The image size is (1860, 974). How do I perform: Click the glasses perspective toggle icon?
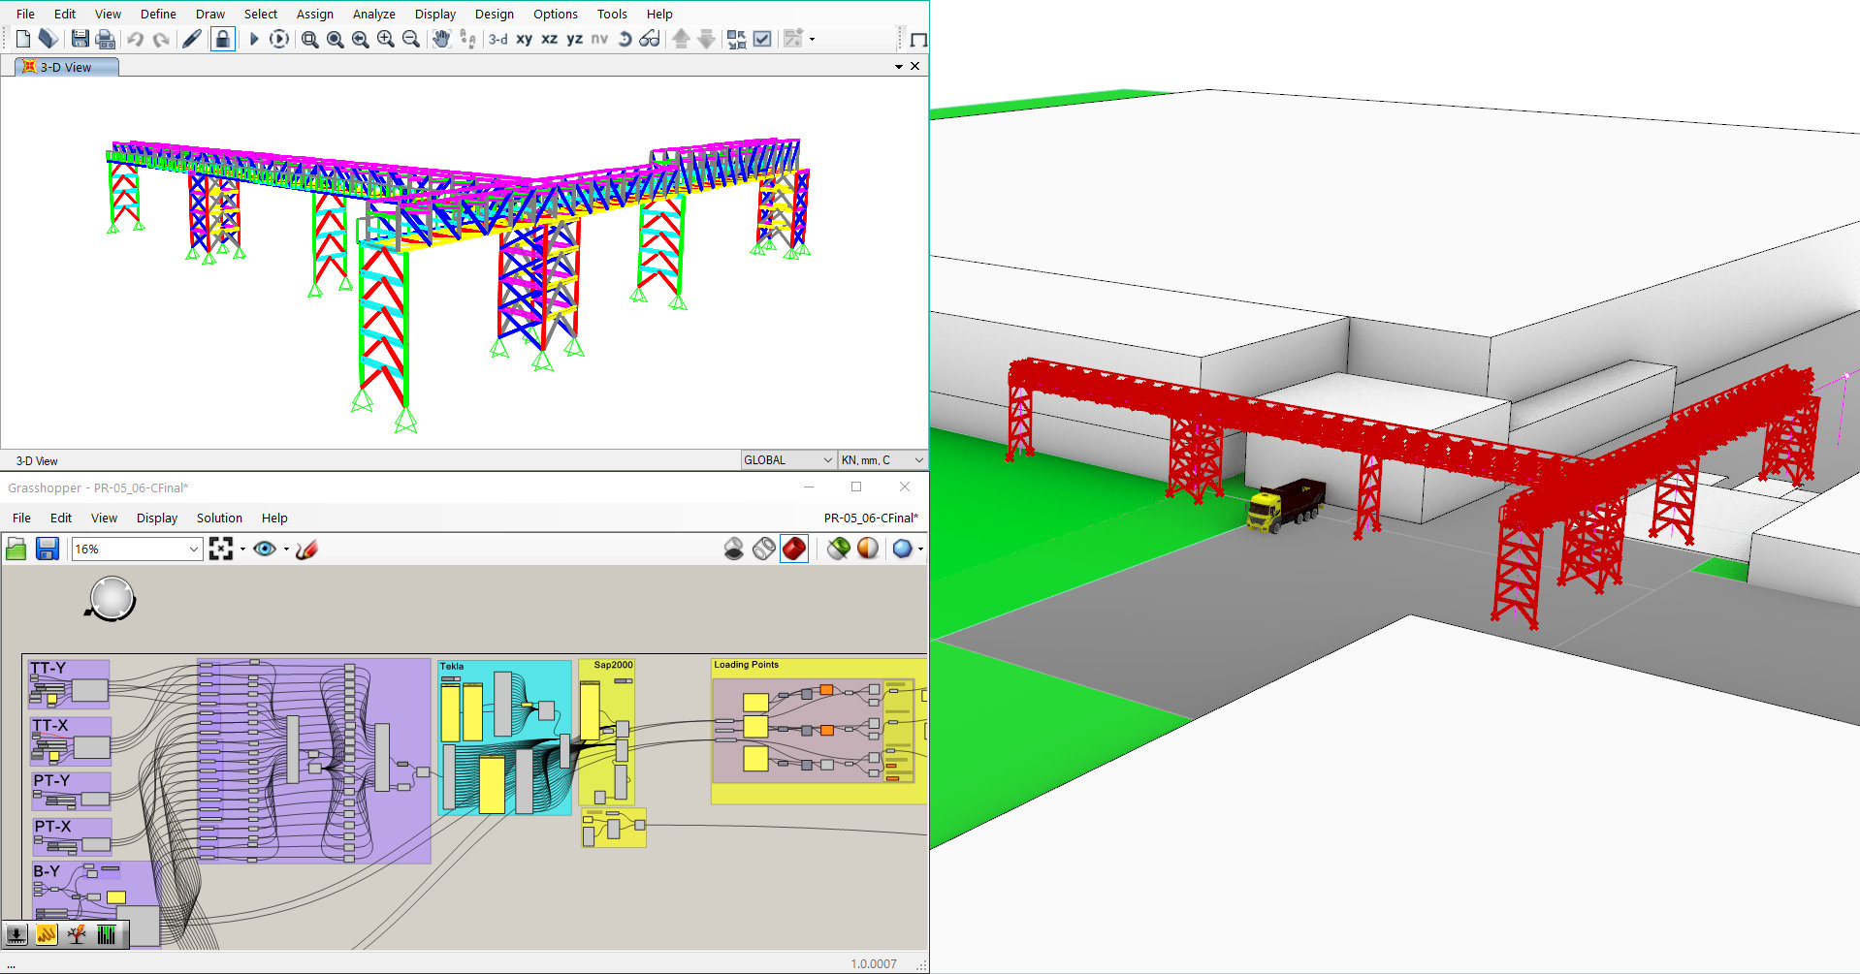tap(650, 39)
